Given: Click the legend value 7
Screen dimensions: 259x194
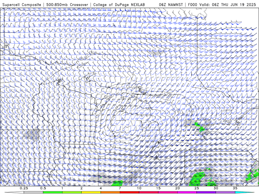Looking at the screenshot, I should 120,188.
